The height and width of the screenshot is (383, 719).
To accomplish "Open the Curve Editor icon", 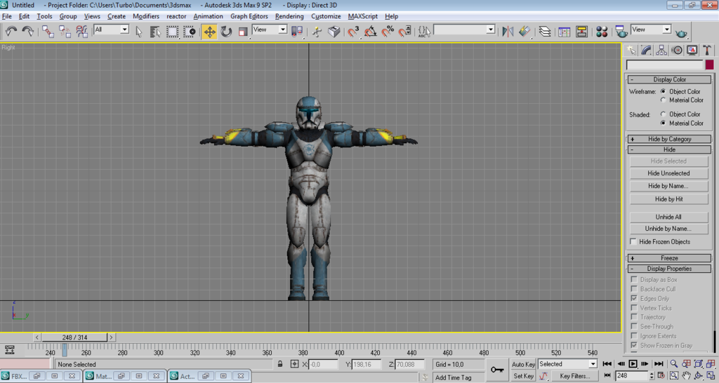I will 565,31.
